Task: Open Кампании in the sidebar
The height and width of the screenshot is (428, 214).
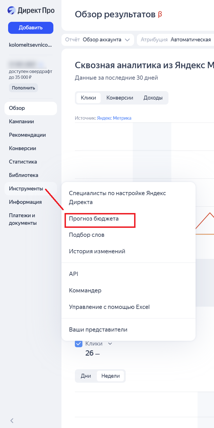Action: (x=22, y=122)
